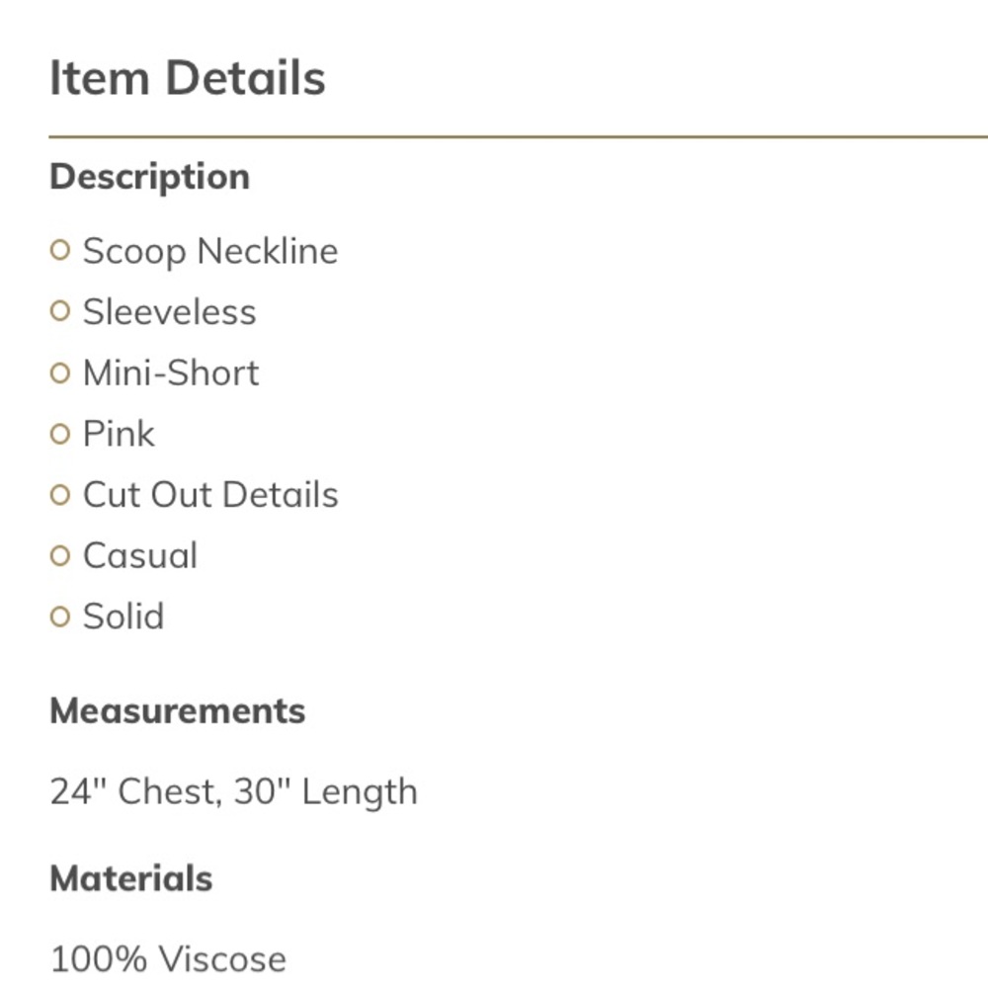988x988 pixels.
Task: Tap the bullet icon next to Cut Out Details
Action: pyautogui.click(x=60, y=495)
